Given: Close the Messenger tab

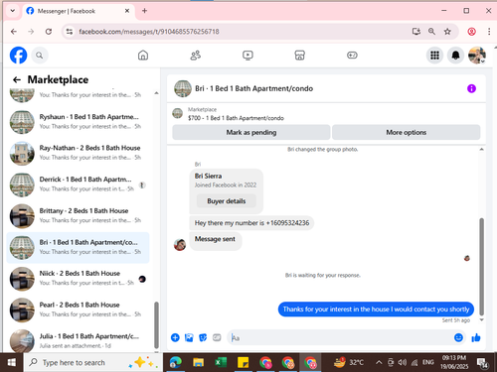Looking at the screenshot, I should (127, 11).
